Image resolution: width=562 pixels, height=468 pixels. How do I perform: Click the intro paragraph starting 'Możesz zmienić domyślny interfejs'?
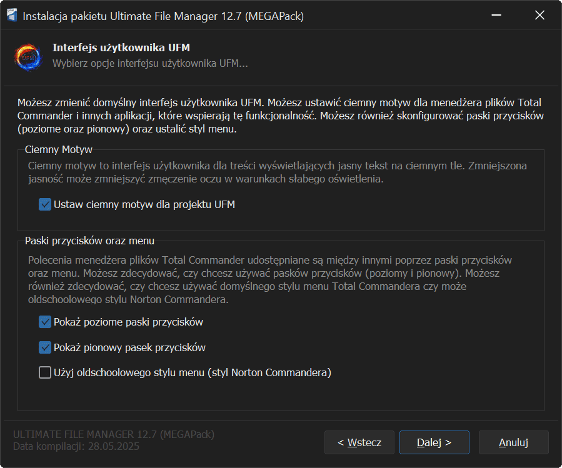(280, 116)
